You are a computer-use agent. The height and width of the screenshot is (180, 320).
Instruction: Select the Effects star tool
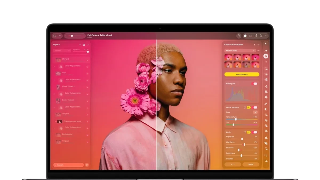click(266, 62)
